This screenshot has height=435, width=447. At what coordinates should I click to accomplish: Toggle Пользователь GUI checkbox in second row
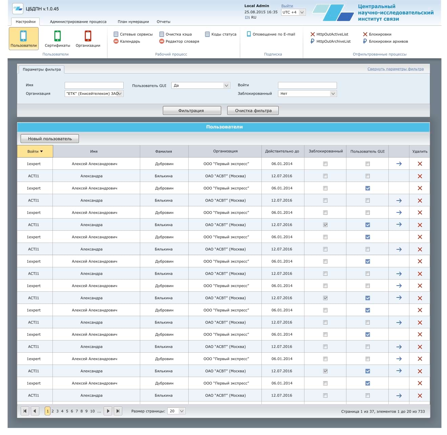click(367, 176)
